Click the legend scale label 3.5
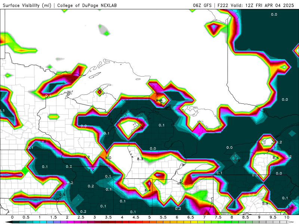 click(108, 217)
